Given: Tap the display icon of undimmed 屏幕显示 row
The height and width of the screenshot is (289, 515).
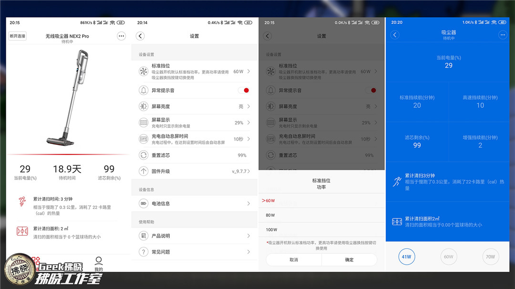Looking at the screenshot, I should pos(144,123).
